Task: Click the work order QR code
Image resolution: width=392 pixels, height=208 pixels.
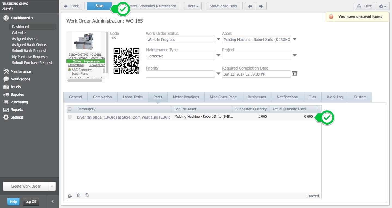Action: [x=126, y=61]
